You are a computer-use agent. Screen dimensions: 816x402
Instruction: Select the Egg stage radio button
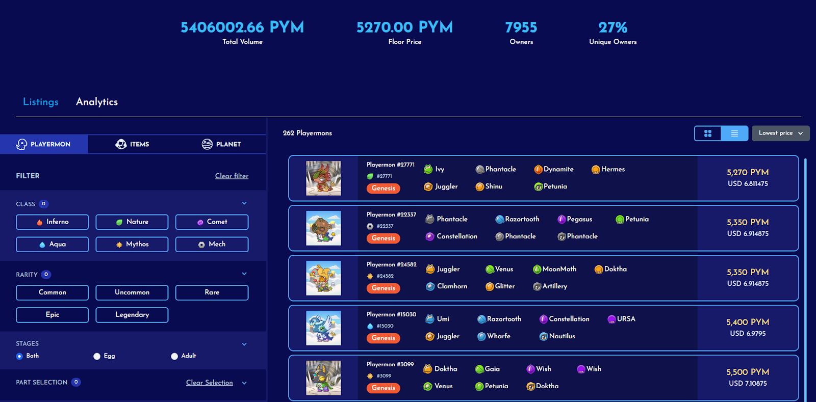click(97, 356)
